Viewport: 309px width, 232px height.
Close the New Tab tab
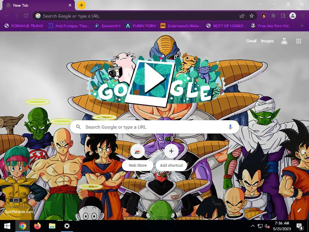pyautogui.click(x=70, y=5)
